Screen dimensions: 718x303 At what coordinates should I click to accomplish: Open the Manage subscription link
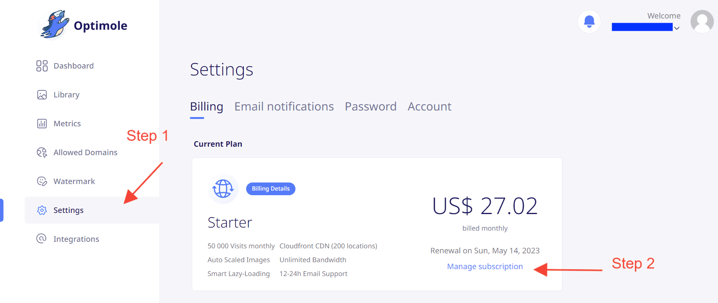pos(485,266)
